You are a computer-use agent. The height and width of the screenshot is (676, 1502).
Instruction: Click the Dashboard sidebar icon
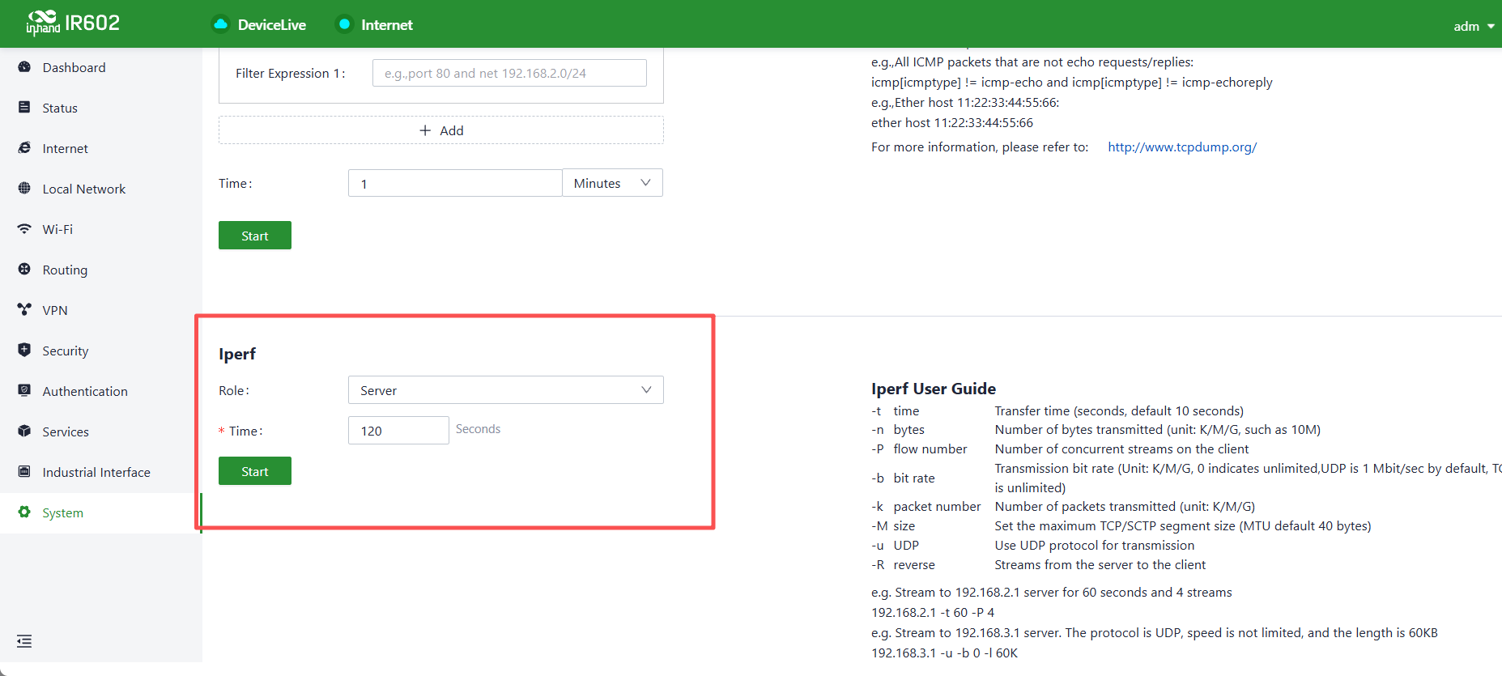[24, 67]
